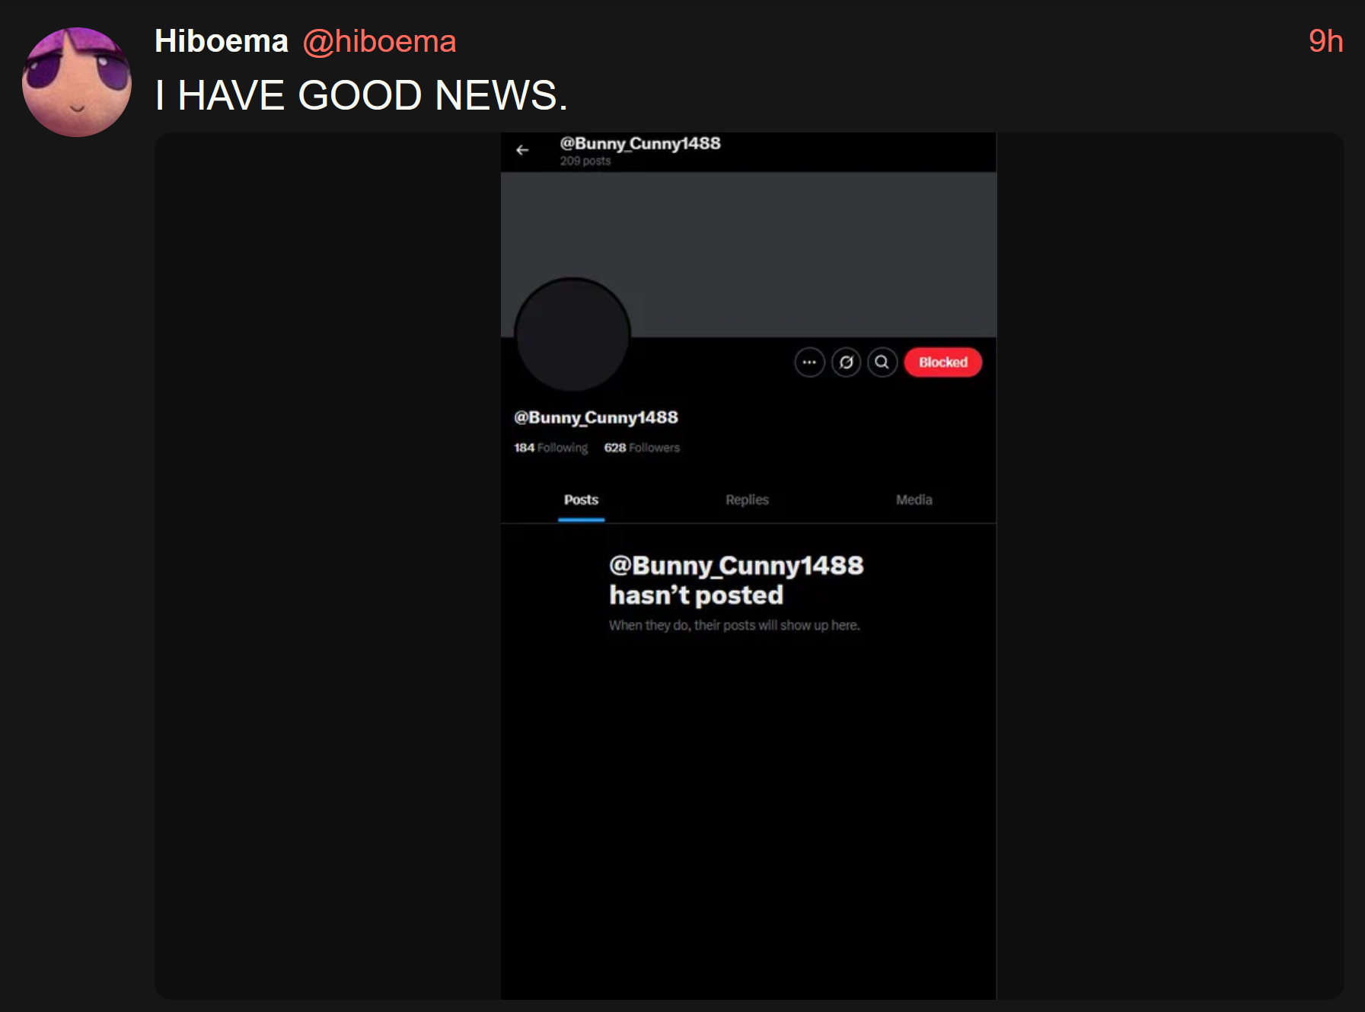Click the back arrow in embedded profile
The width and height of the screenshot is (1365, 1012).
coord(522,150)
